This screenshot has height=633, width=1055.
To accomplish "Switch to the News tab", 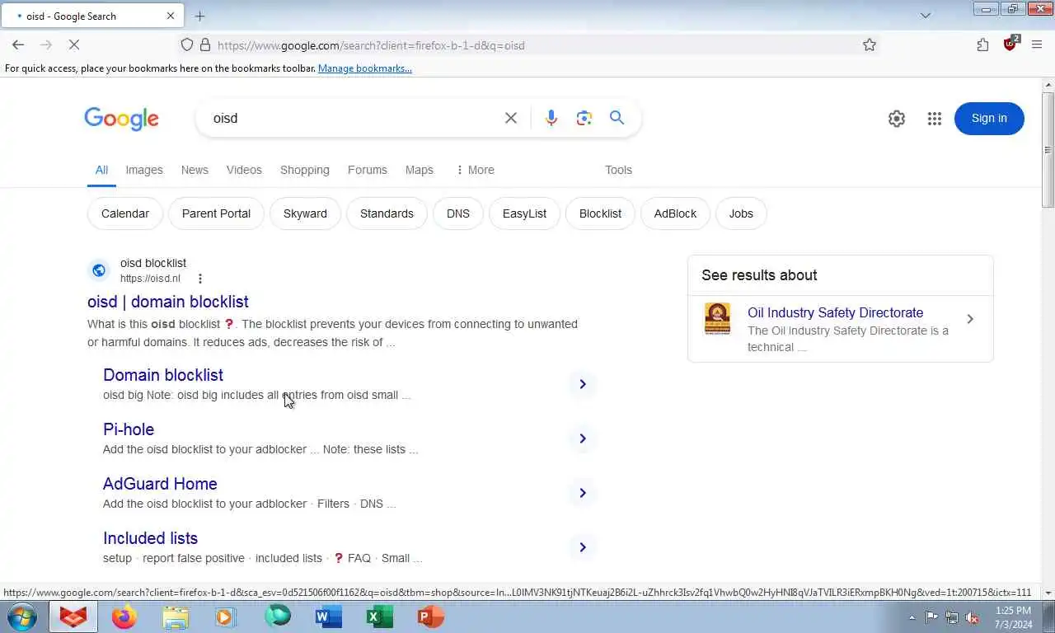I will coord(195,170).
